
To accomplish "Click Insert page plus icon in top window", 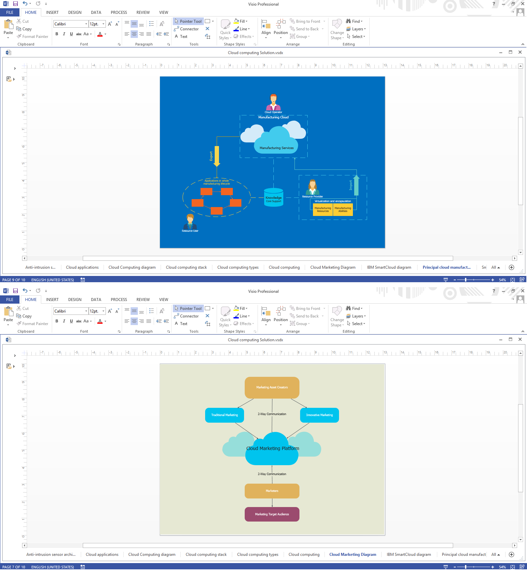I will tap(511, 267).
